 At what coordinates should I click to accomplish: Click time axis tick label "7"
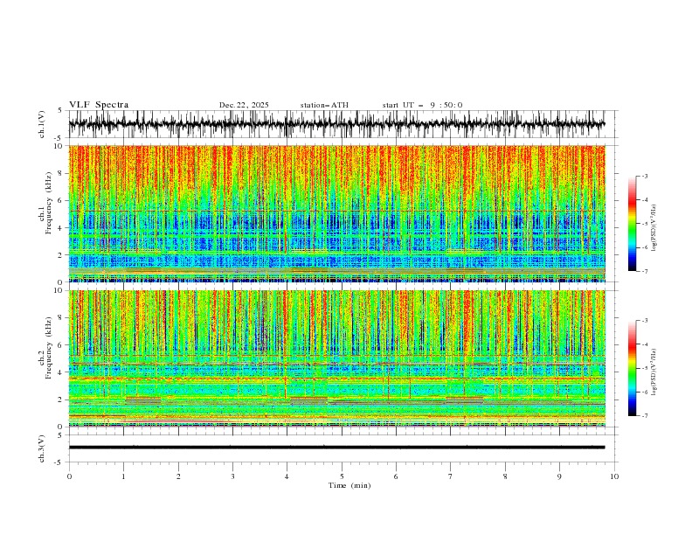tap(451, 476)
